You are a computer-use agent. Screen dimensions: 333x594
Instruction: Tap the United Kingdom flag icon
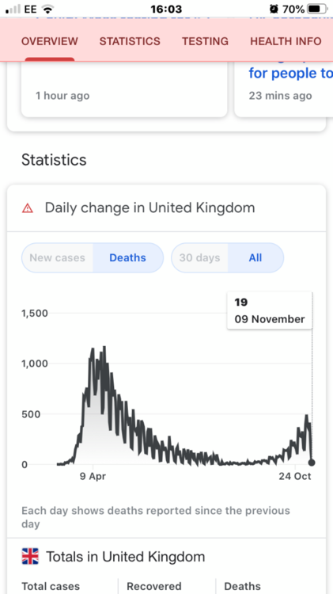(x=30, y=557)
